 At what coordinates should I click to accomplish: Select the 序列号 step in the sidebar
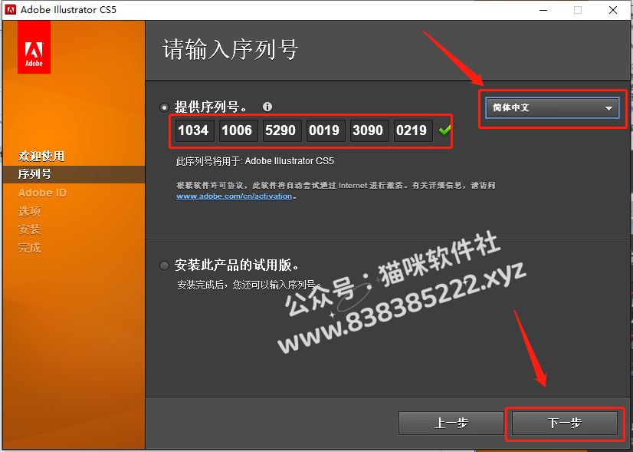pyautogui.click(x=74, y=174)
